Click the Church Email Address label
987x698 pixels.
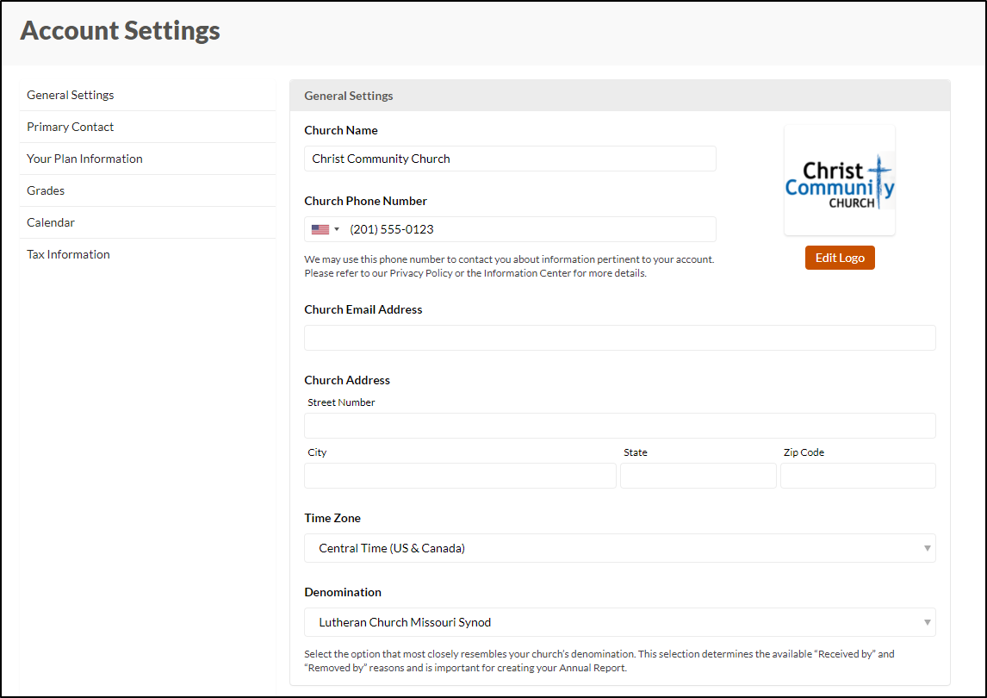tap(363, 310)
